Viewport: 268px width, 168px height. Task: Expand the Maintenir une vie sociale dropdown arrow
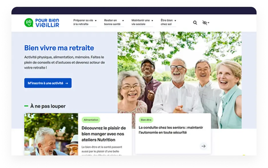152,21
